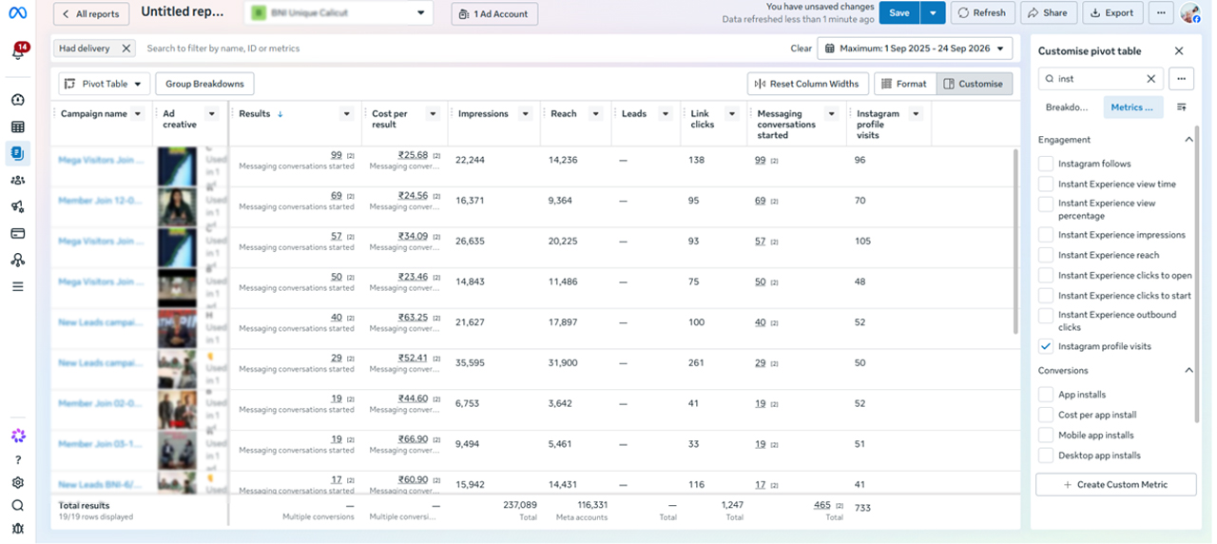1217x544 pixels.
Task: Select the Customise toggle button
Action: (x=975, y=84)
